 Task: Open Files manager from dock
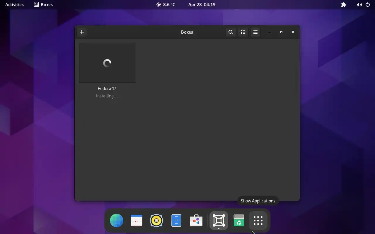[176, 221]
